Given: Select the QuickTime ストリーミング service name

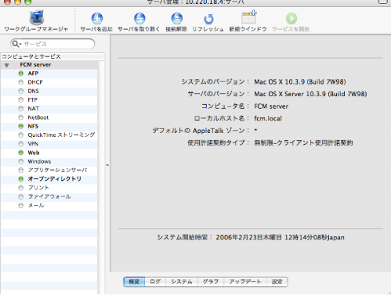Looking at the screenshot, I should pyautogui.click(x=61, y=135).
